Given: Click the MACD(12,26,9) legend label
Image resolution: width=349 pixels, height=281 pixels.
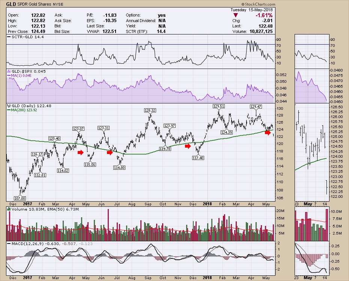Looking at the screenshot, I should click(28, 244).
